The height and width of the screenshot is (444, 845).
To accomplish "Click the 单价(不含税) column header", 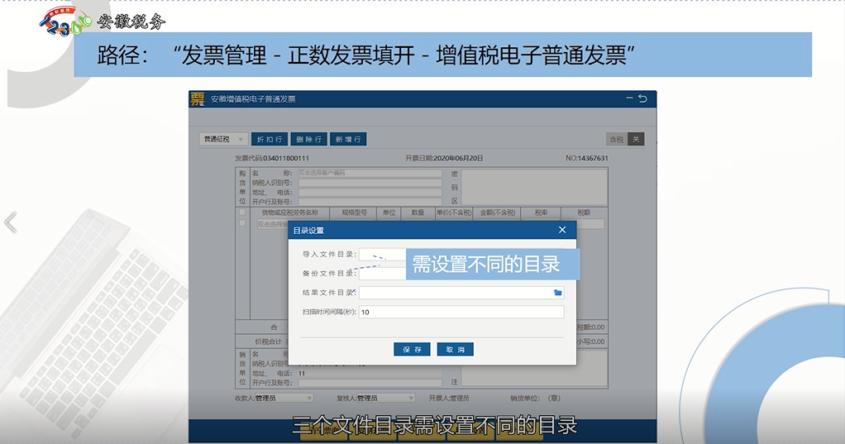I will tap(454, 212).
